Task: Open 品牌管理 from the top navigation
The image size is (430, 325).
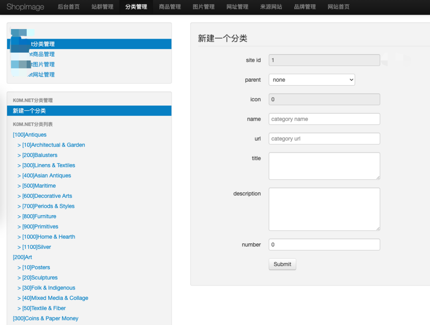Action: [305, 7]
